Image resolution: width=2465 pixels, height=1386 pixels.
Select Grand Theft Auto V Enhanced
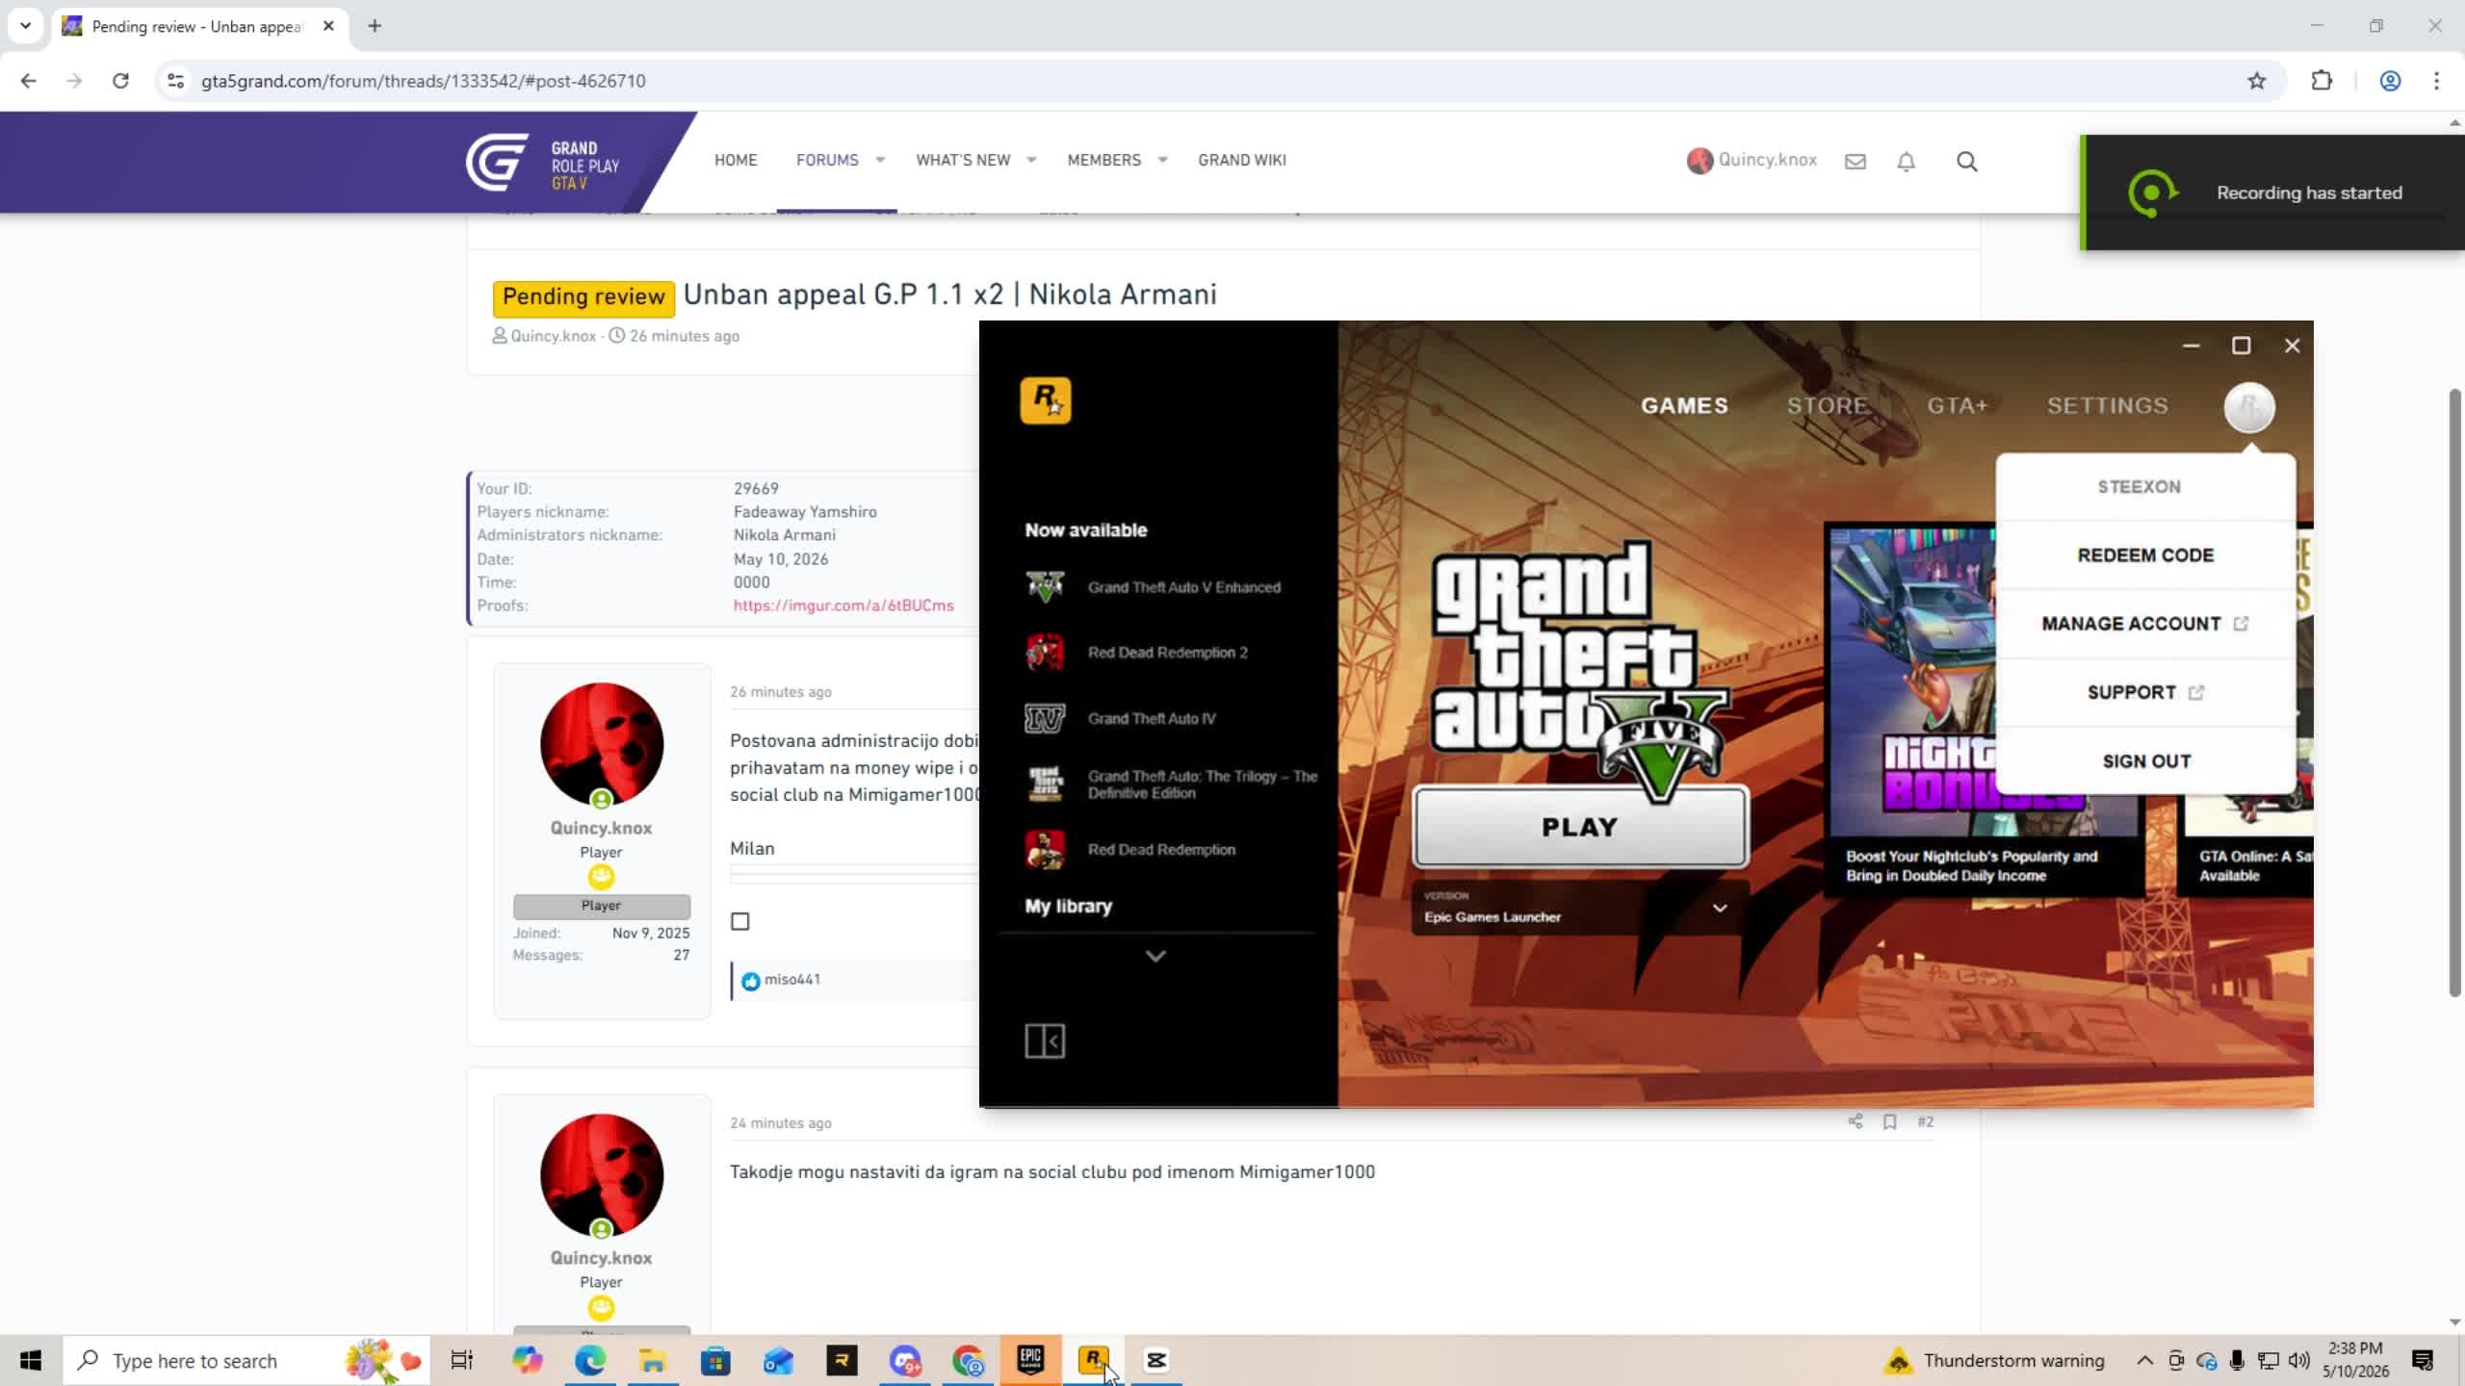click(x=1154, y=587)
